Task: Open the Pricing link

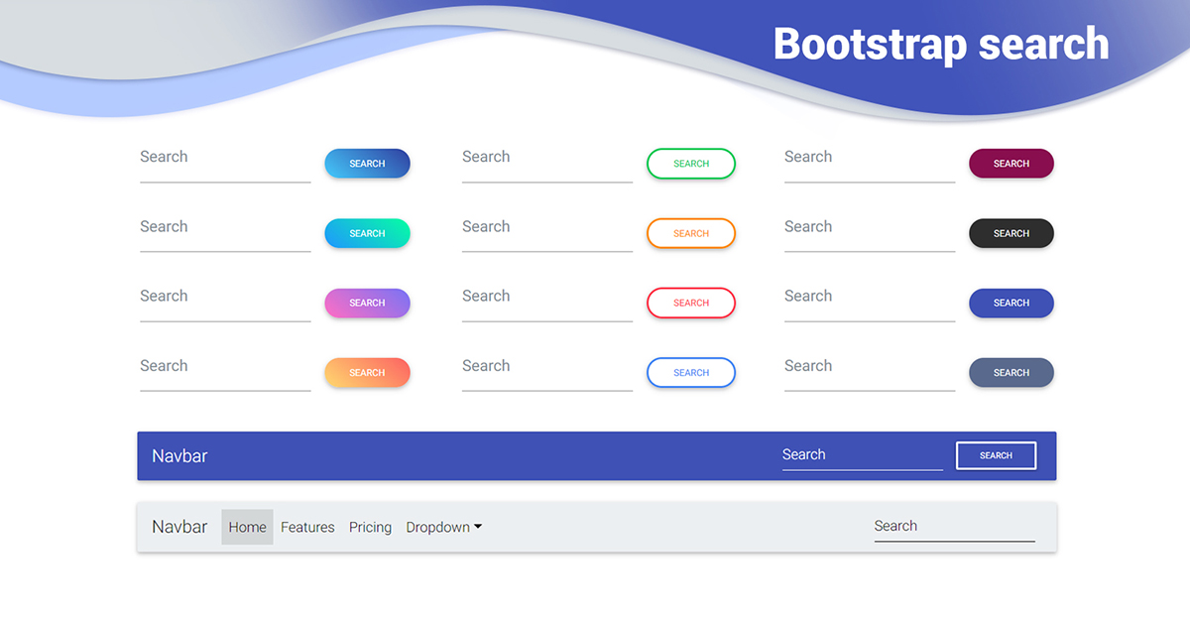Action: [370, 527]
